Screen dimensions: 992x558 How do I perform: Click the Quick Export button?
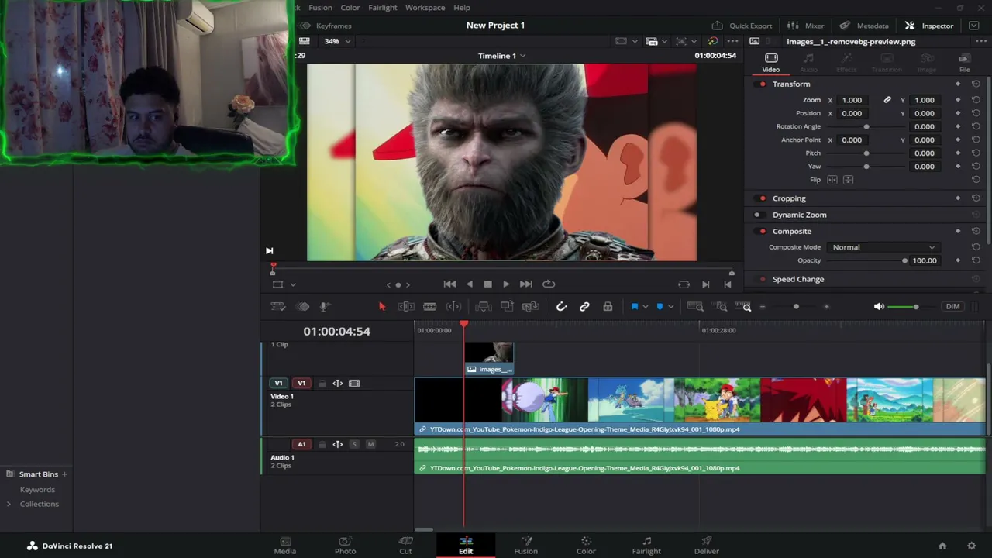[742, 26]
